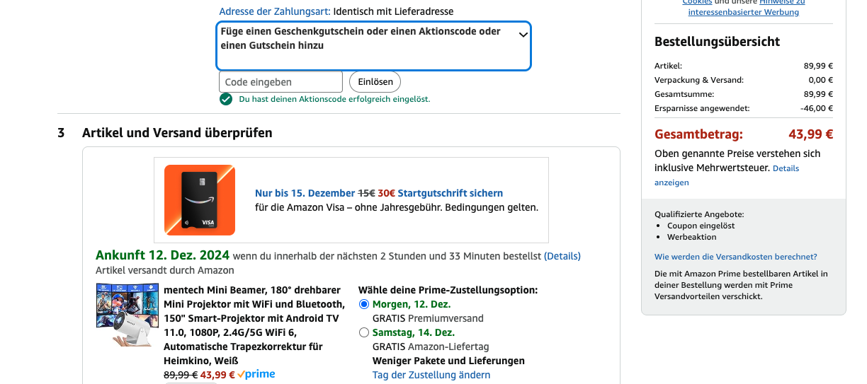Click the Code eingeben input field
Image resolution: width=867 pixels, height=384 pixels.
pos(280,82)
